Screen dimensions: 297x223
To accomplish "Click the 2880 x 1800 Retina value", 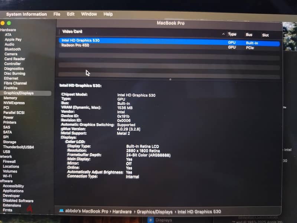I will [x=143, y=151].
